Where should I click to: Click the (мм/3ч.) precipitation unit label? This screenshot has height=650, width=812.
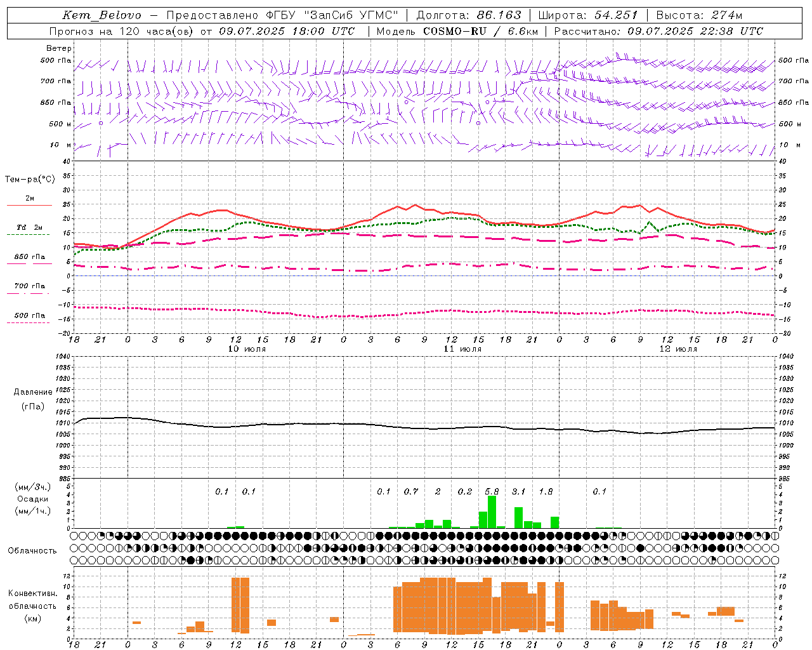(x=32, y=487)
